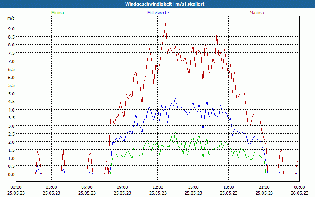Click the 2,5 y-axis value
The height and width of the screenshot is (197, 315).
[11, 134]
